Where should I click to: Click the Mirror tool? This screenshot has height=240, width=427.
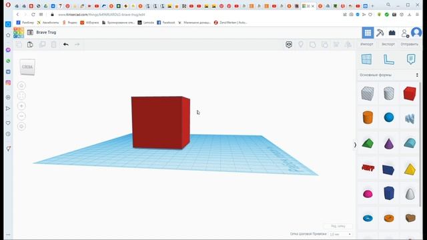pyautogui.click(x=348, y=45)
